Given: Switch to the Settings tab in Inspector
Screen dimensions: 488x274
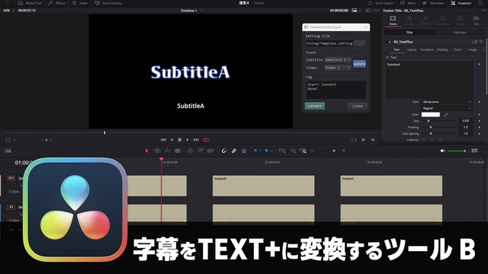Looking at the screenshot, I should tap(460, 32).
